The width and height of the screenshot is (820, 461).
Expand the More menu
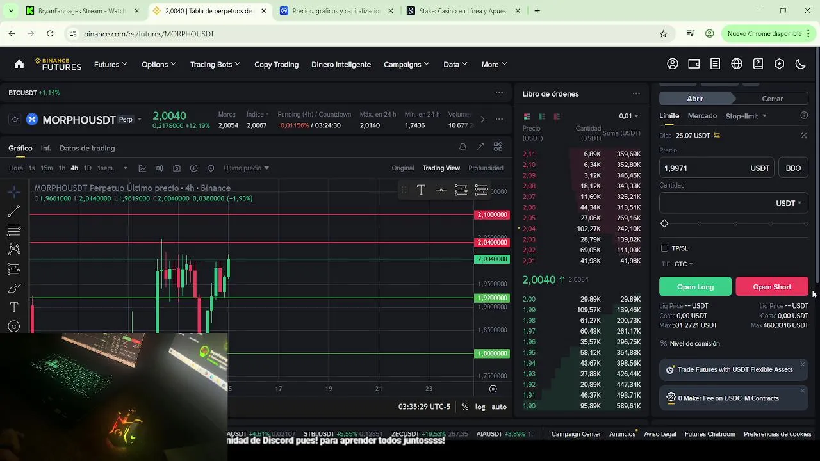coord(494,64)
